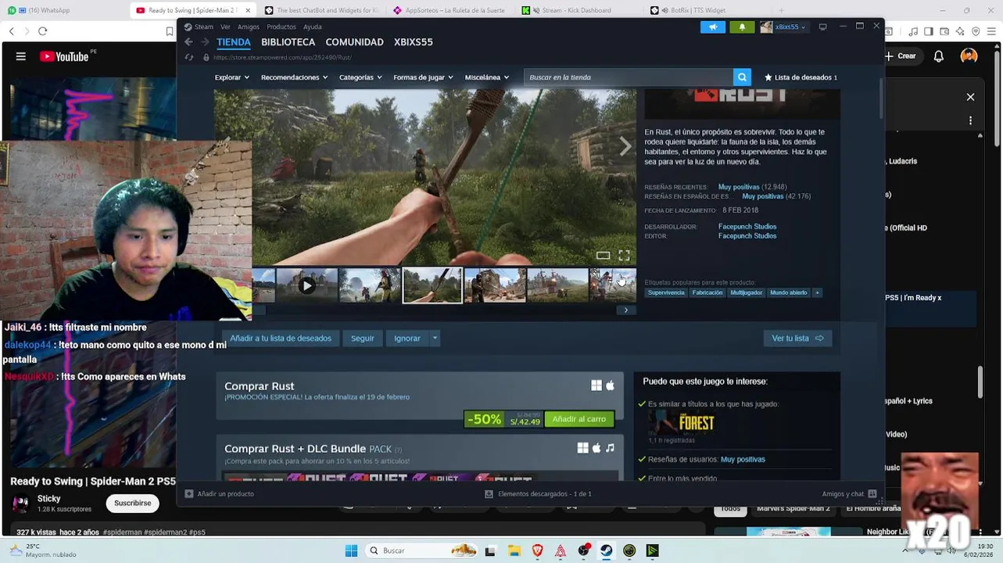Click Añadir a tu lista de deseados
Screen dimensions: 1003x563
click(281, 338)
